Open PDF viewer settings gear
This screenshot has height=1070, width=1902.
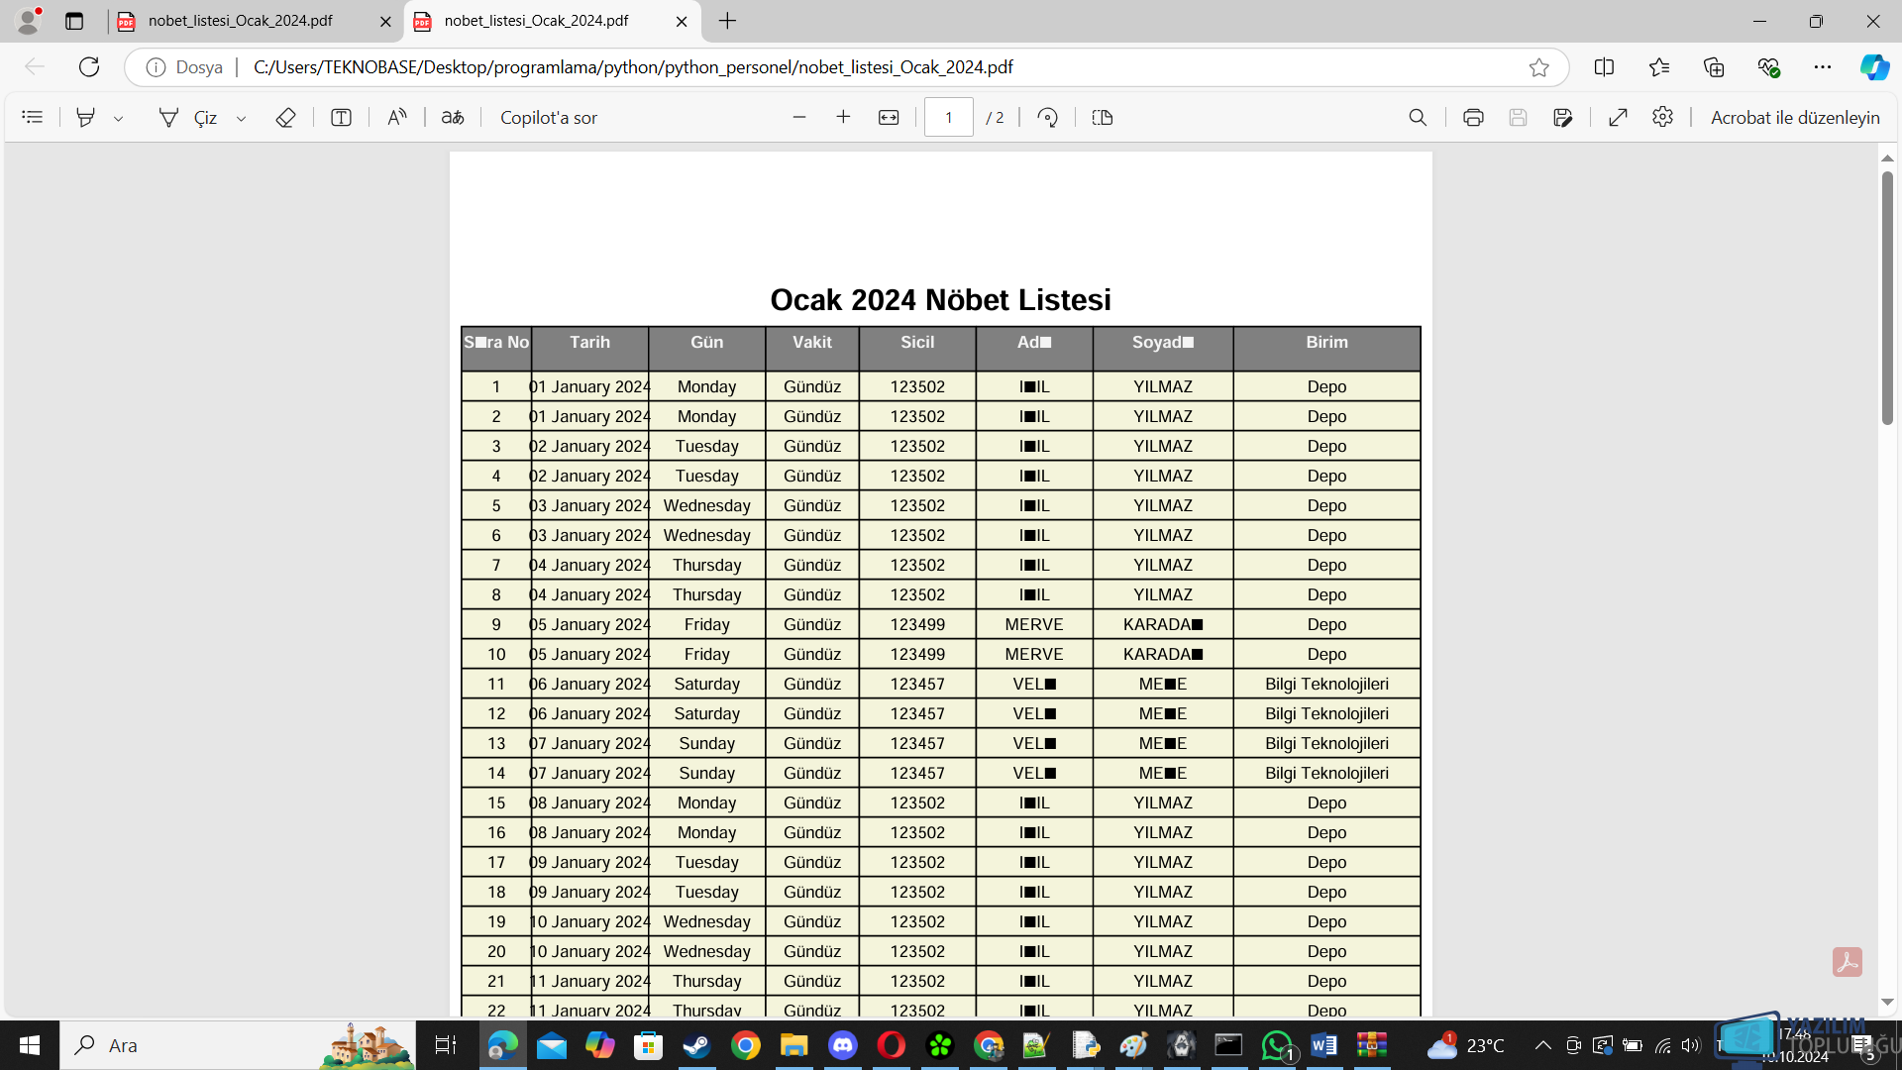pos(1662,117)
